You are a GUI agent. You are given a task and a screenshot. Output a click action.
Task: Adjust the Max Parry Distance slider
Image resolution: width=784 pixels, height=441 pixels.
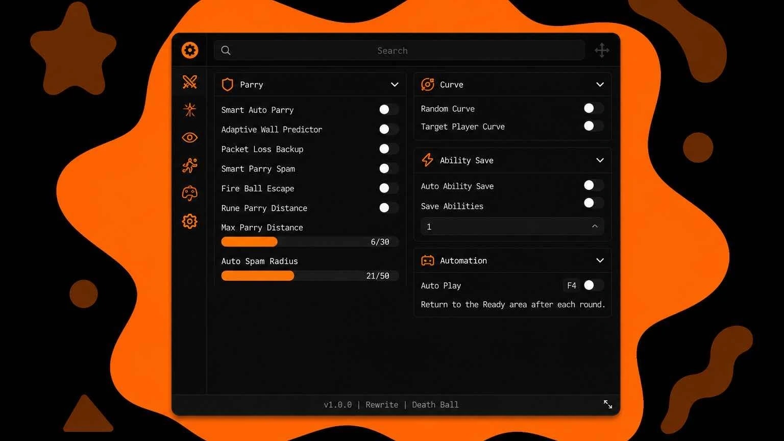[x=310, y=242]
